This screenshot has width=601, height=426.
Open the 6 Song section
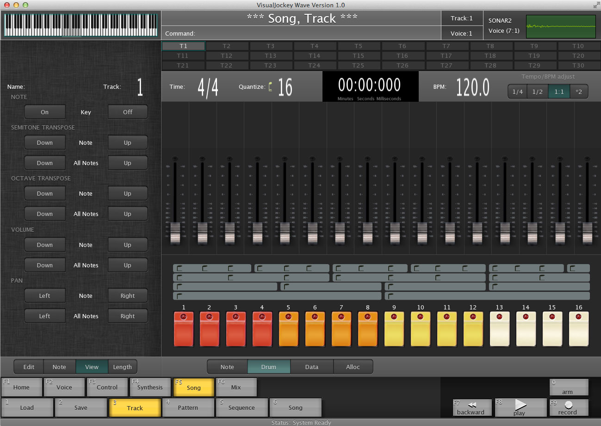(295, 407)
